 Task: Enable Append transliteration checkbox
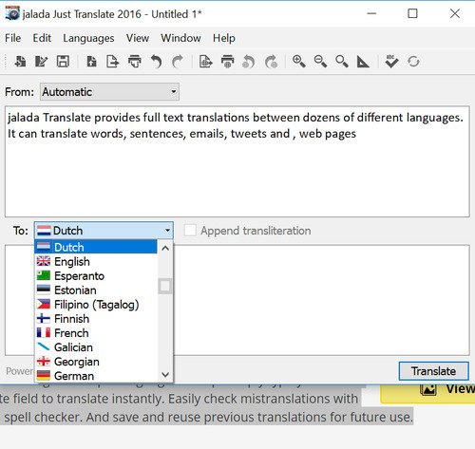190,231
